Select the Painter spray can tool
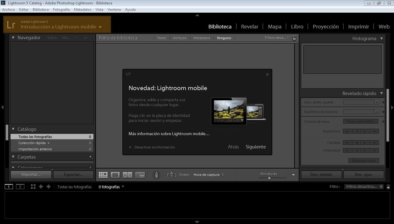The height and width of the screenshot is (224, 394). [x=156, y=175]
